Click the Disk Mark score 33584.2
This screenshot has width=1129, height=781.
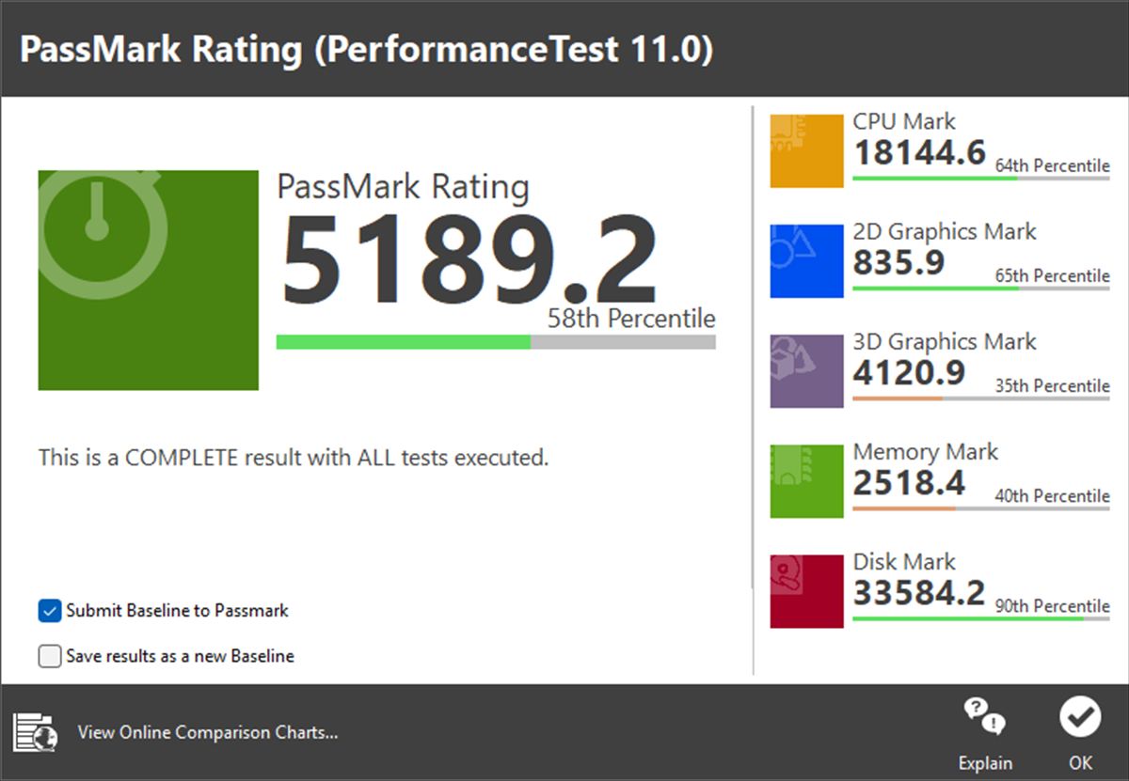click(x=918, y=593)
